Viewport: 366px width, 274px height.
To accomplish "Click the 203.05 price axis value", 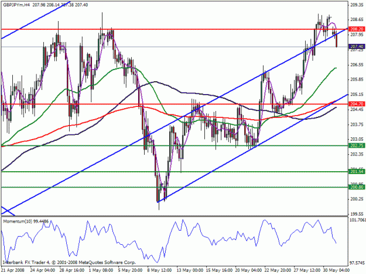I will (x=357, y=139).
